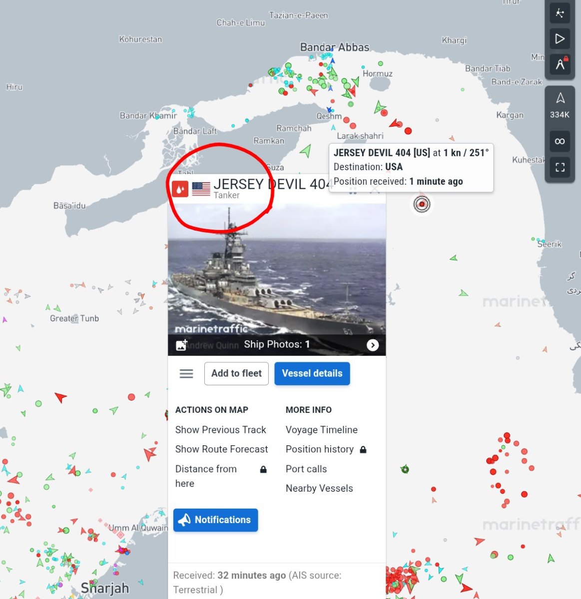Click the Bandar Abbas map label

pos(335,47)
